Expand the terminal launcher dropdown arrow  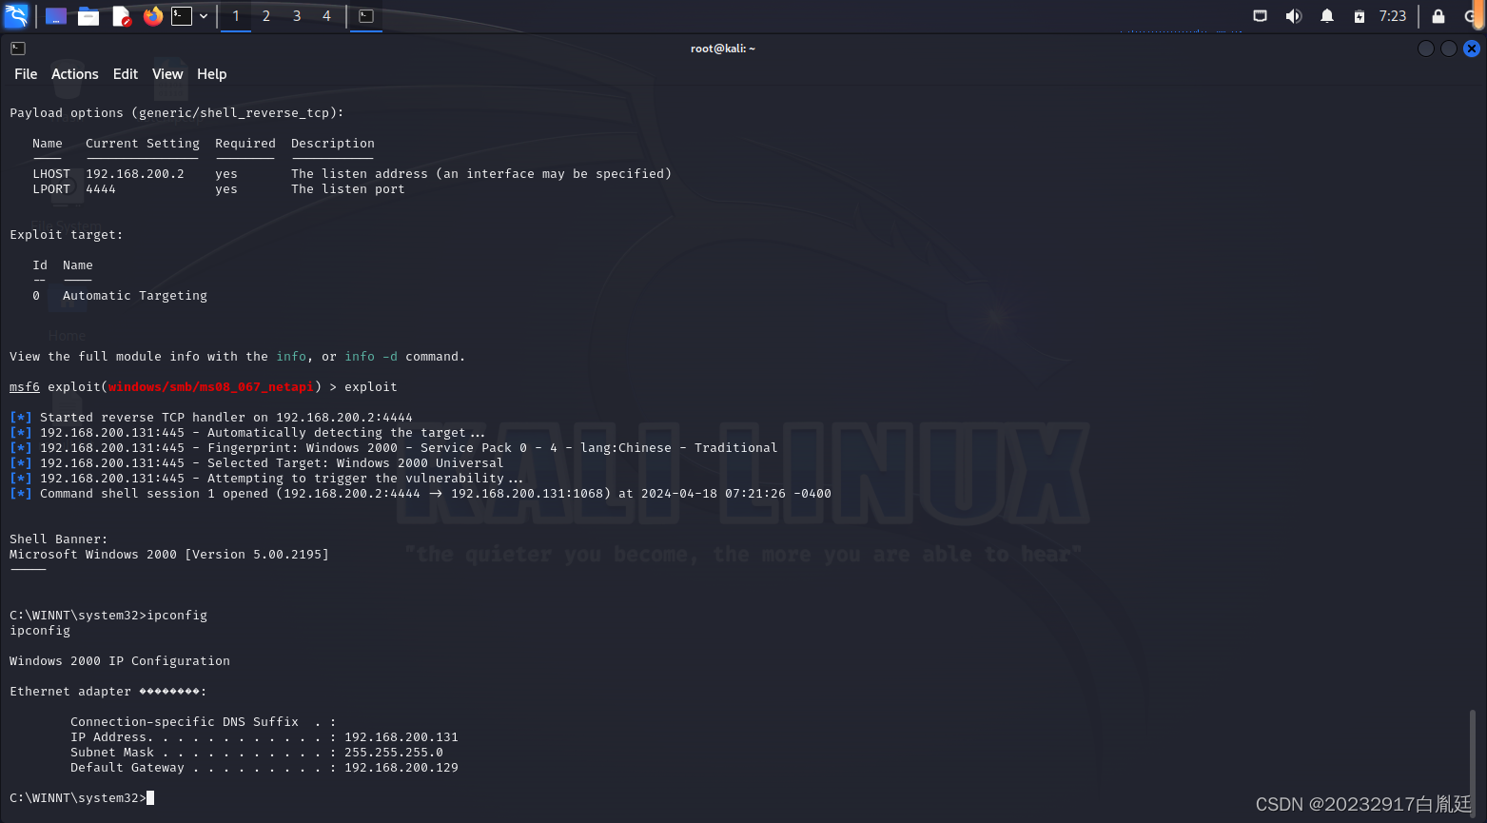[x=204, y=16]
